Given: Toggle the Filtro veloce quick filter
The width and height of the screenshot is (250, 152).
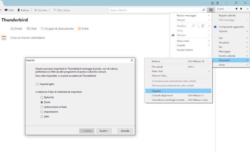Looking at the screenshot, I should [x=62, y=10].
